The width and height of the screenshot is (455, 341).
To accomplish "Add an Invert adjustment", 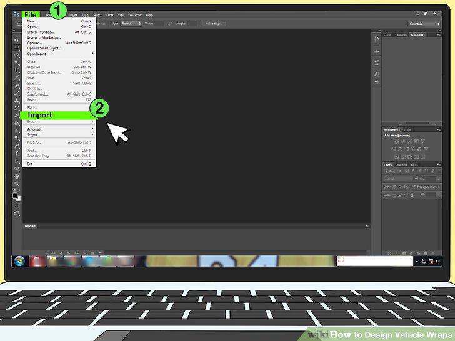I will pyautogui.click(x=397, y=157).
